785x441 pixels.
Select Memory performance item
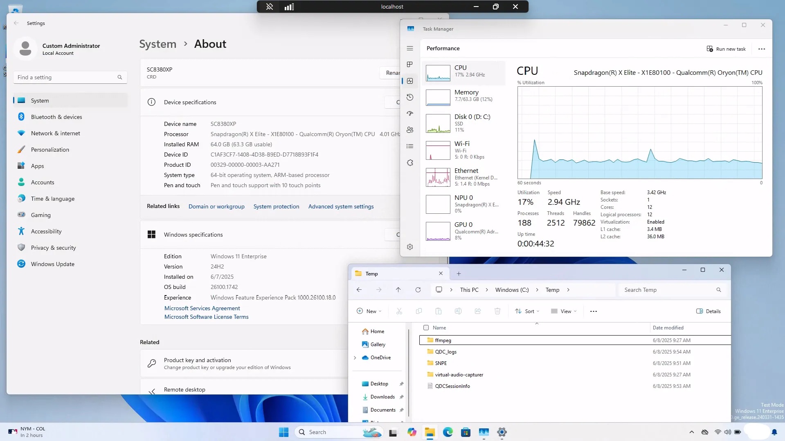coord(463,97)
